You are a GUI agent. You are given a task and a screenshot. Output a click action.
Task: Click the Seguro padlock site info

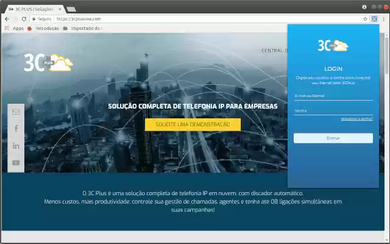42,19
